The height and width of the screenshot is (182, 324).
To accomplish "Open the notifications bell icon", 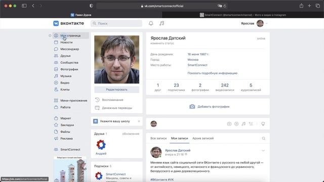I will point(151,23).
